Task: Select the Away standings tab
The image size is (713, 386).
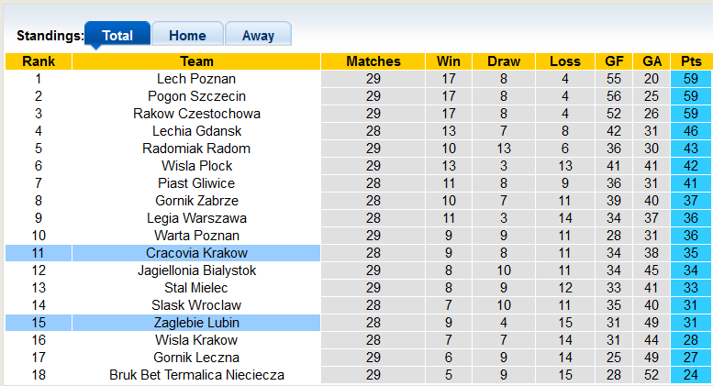Action: (x=258, y=36)
